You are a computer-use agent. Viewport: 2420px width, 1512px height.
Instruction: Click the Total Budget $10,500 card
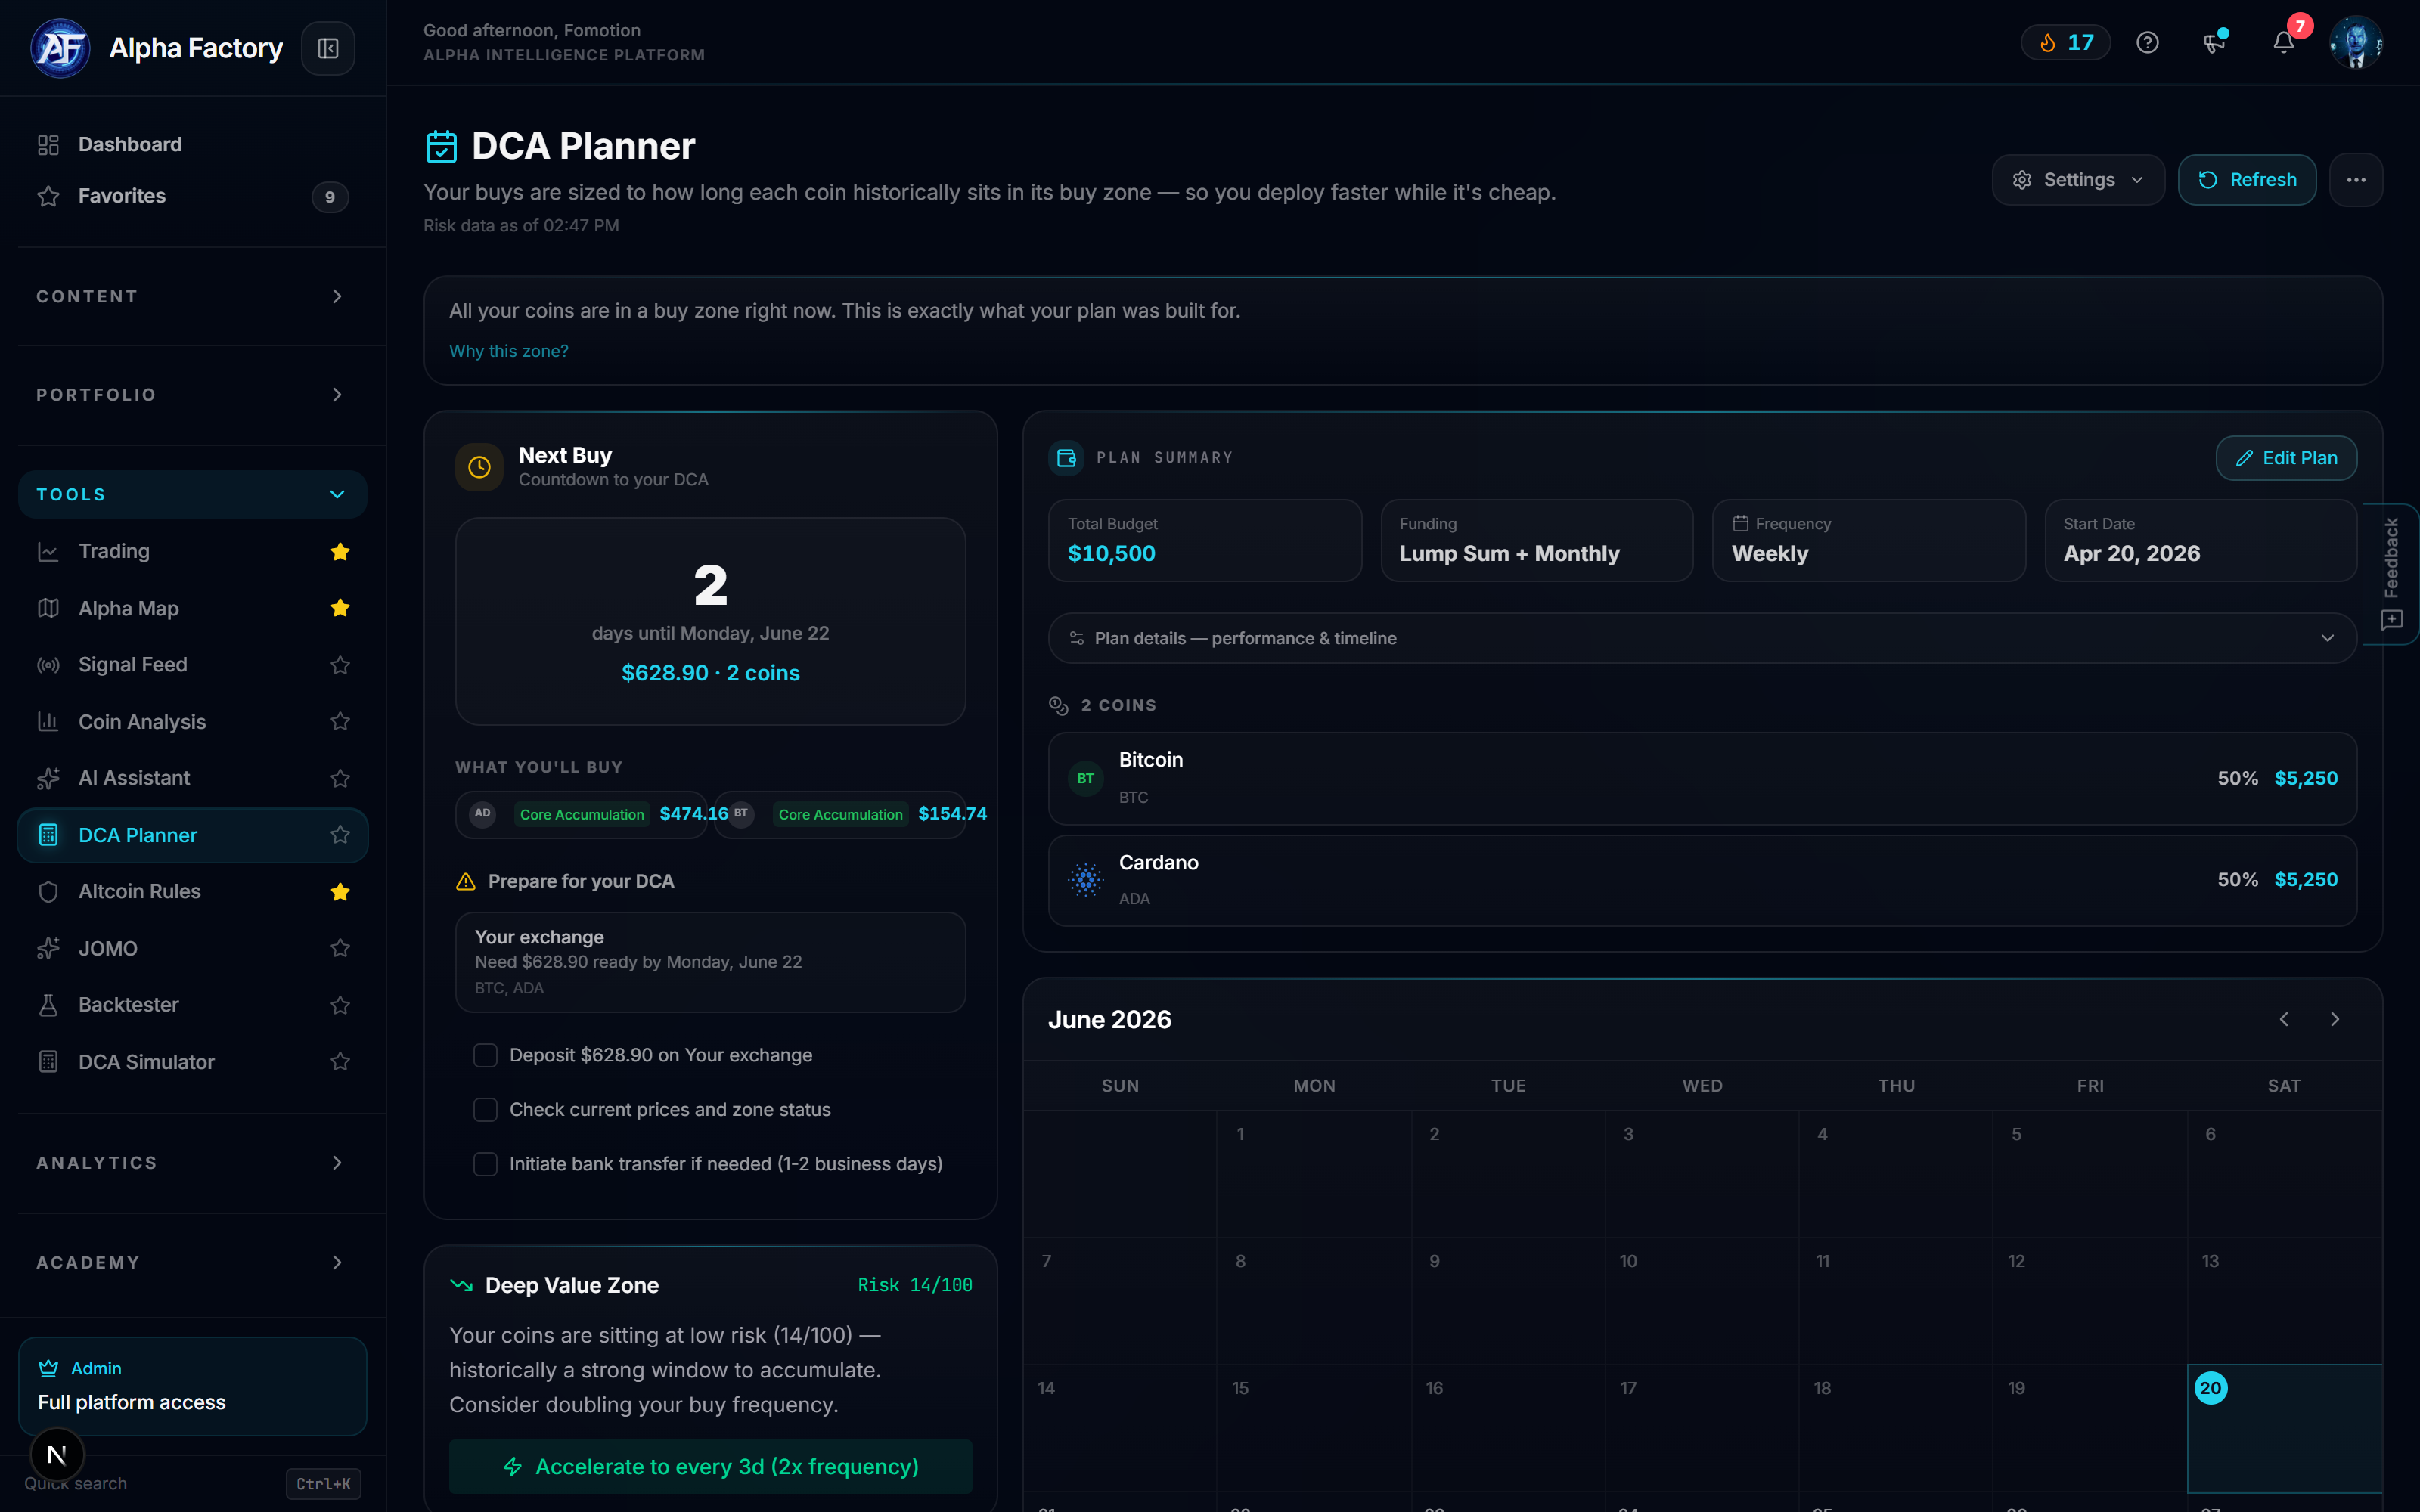pos(1204,540)
